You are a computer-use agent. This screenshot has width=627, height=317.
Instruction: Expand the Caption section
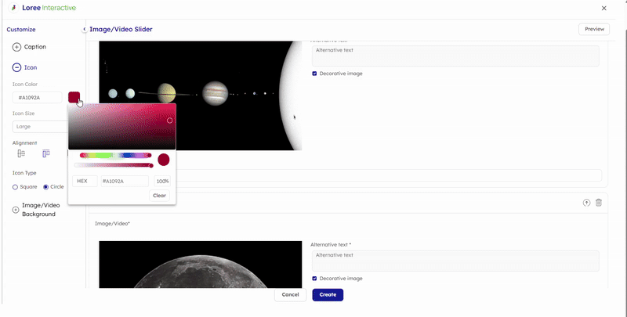[16, 47]
